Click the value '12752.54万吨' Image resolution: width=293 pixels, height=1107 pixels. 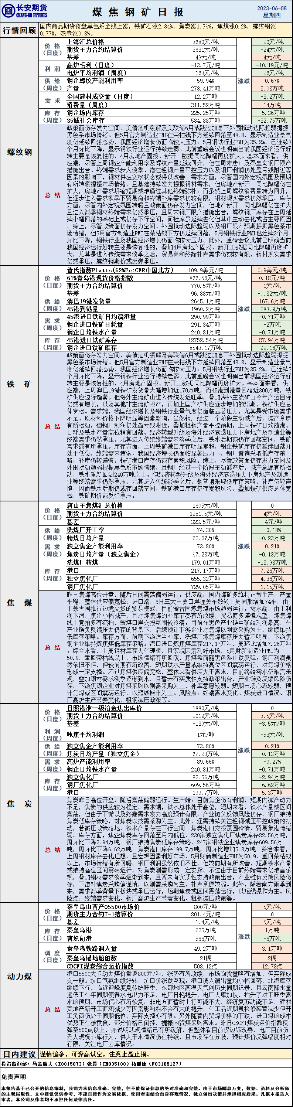click(x=205, y=340)
